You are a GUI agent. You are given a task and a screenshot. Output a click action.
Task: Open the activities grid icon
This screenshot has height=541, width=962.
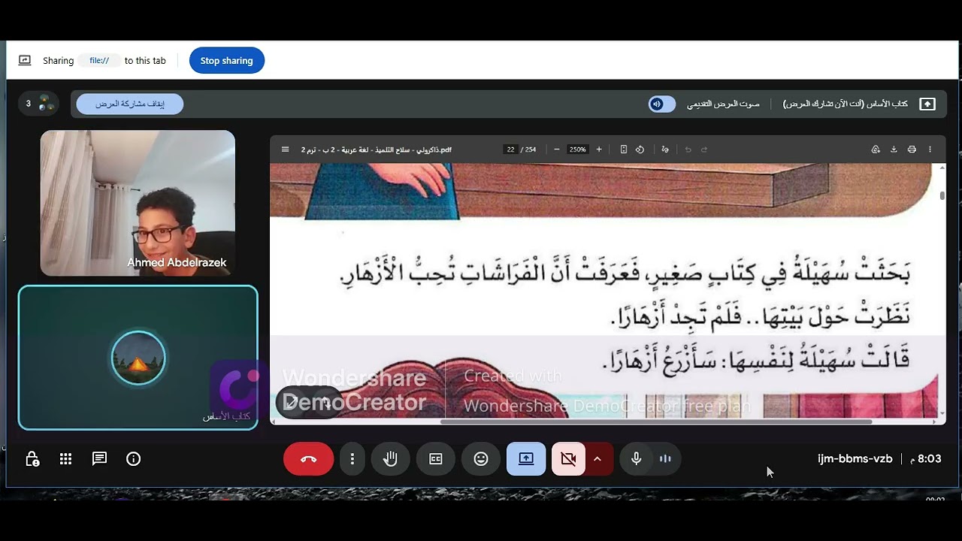pos(65,459)
